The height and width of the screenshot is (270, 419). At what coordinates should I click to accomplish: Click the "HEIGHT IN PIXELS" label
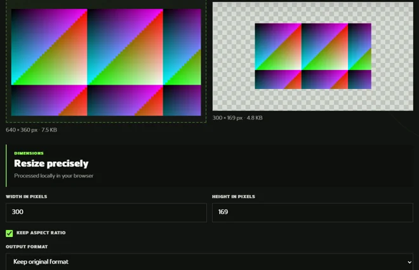pos(234,196)
